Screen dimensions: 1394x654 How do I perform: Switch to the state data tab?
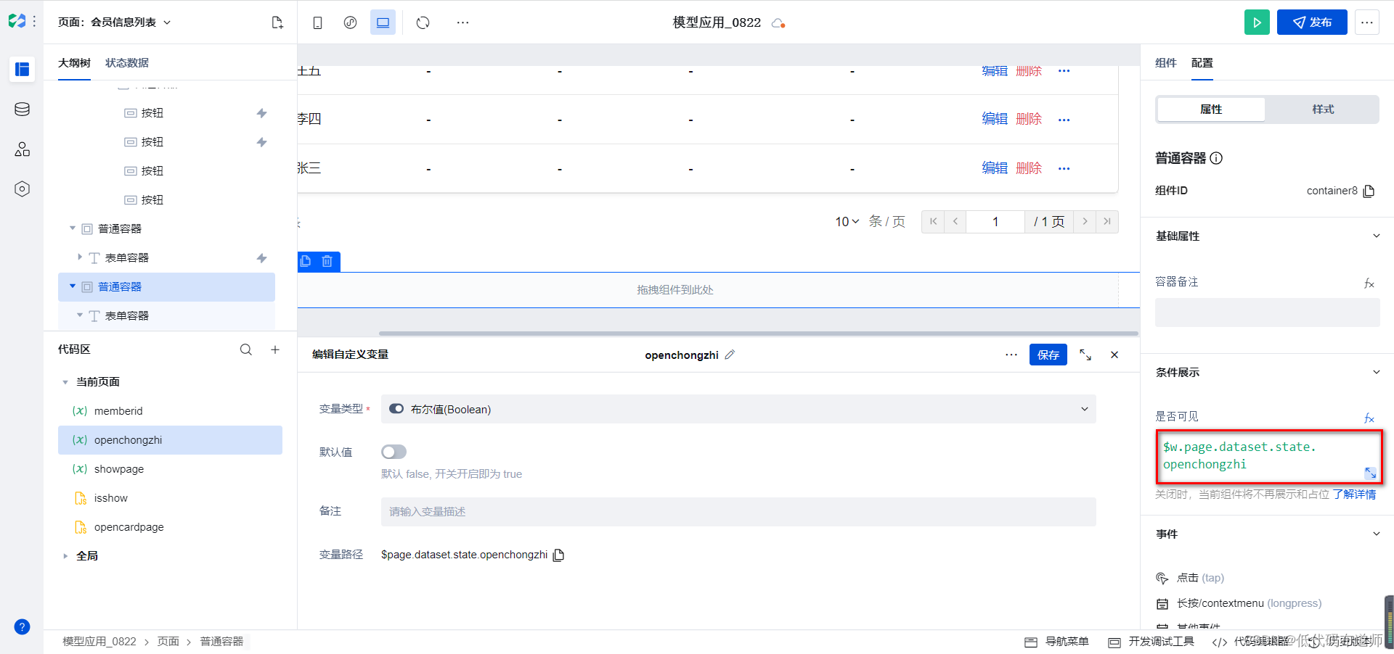[127, 63]
